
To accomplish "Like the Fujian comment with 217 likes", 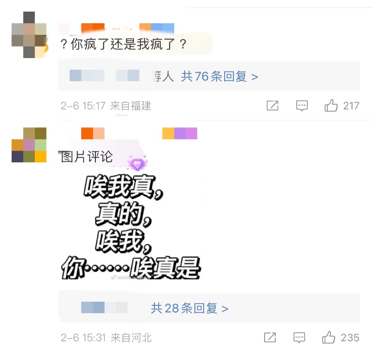I will 331,106.
